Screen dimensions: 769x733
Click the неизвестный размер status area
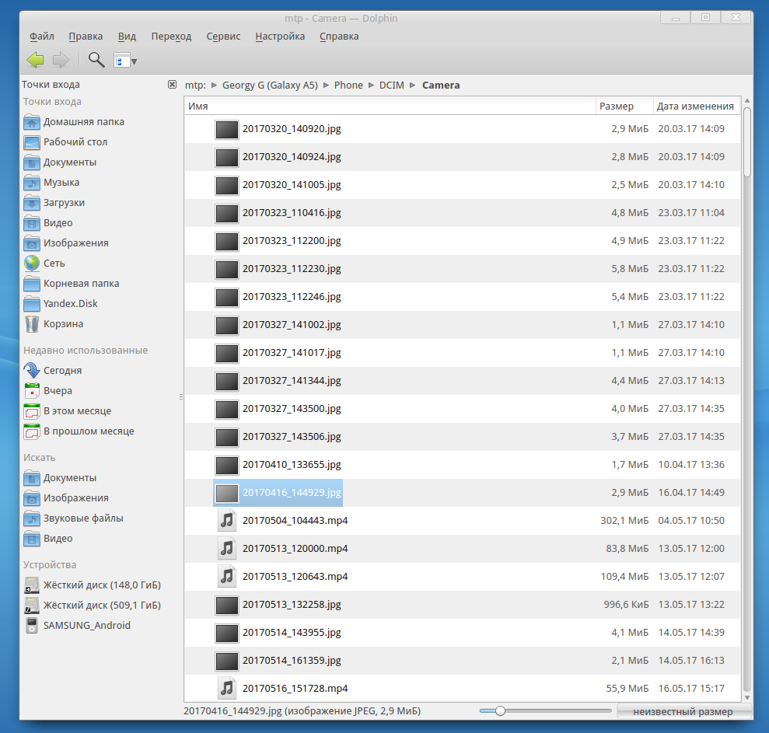coord(683,711)
